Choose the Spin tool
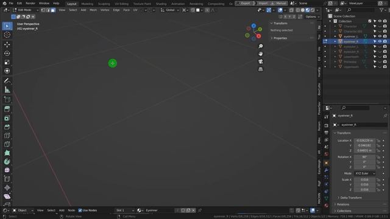Viewport: 390px width, 219px height. [x=7, y=162]
